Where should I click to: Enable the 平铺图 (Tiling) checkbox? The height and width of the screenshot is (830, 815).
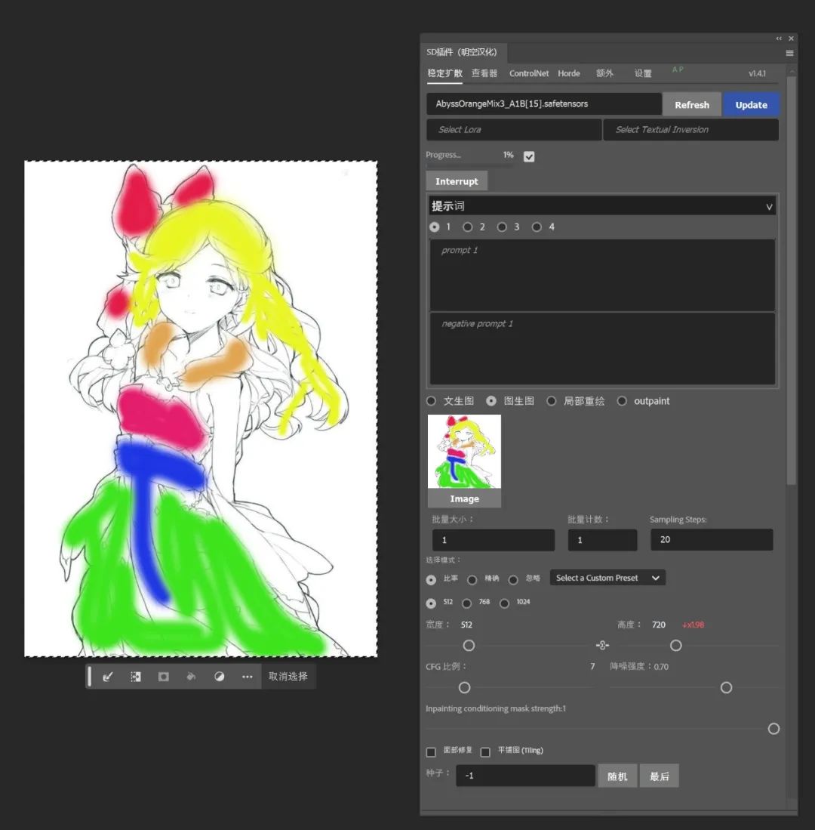485,752
